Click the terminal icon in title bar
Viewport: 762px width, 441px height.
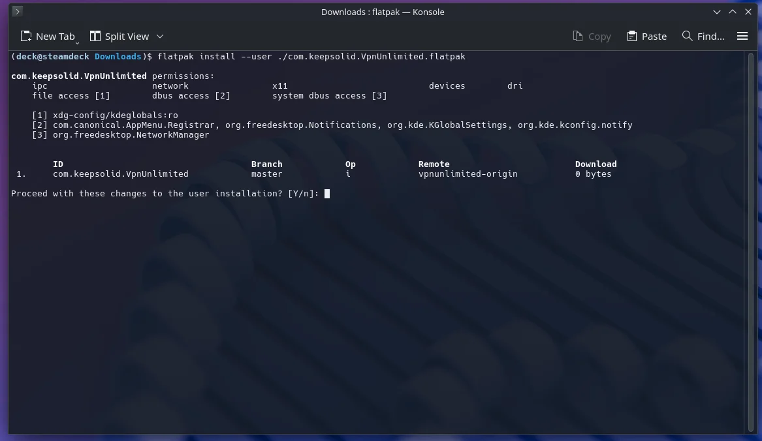tap(18, 12)
